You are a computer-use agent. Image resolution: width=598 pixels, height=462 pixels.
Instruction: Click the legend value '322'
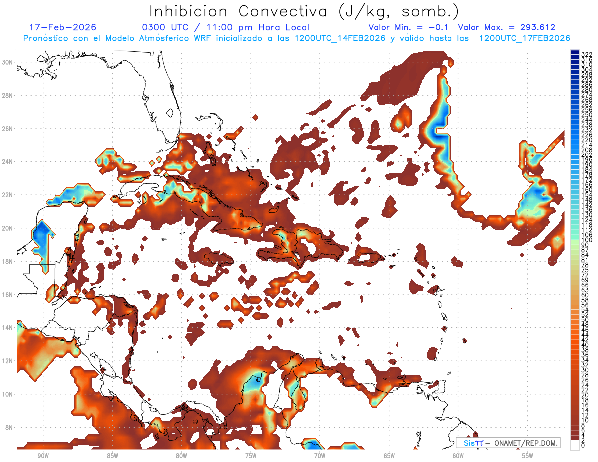[587, 54]
